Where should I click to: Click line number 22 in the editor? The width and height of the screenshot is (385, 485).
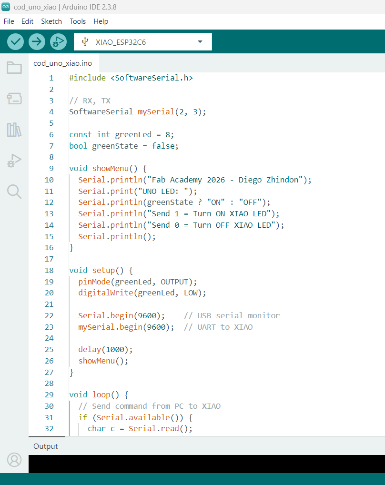tap(49, 315)
